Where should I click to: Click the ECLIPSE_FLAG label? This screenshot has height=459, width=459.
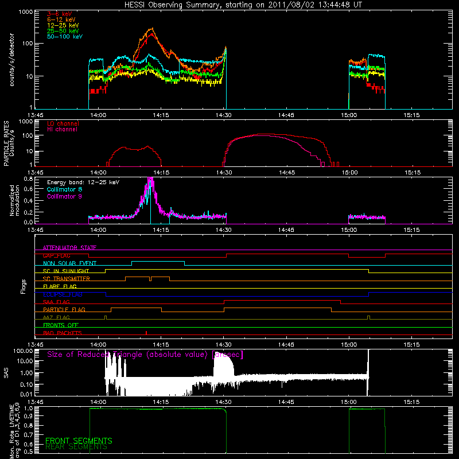coord(63,294)
